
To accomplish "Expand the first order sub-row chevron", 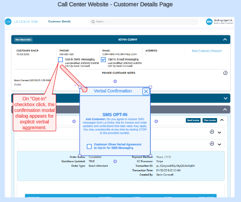I will tap(219, 132).
